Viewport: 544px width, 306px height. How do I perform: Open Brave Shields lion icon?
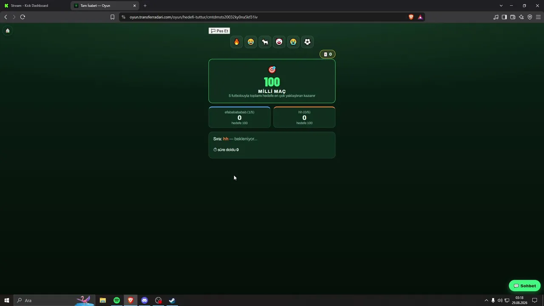[411, 17]
